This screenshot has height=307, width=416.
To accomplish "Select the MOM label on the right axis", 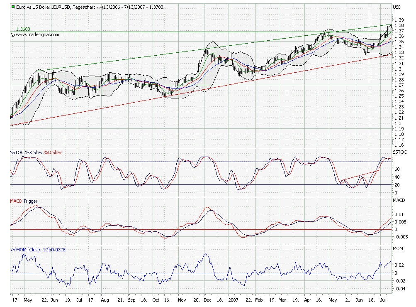I will point(398,248).
